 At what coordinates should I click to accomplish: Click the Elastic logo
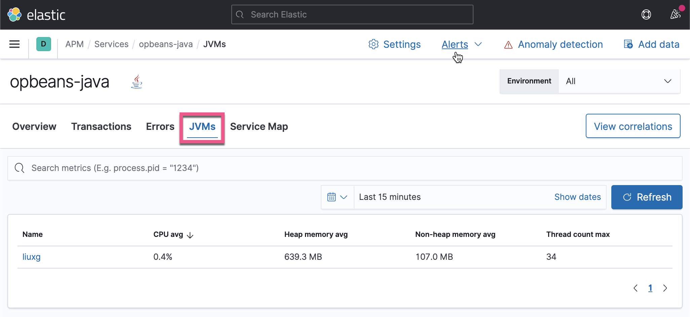(x=36, y=14)
